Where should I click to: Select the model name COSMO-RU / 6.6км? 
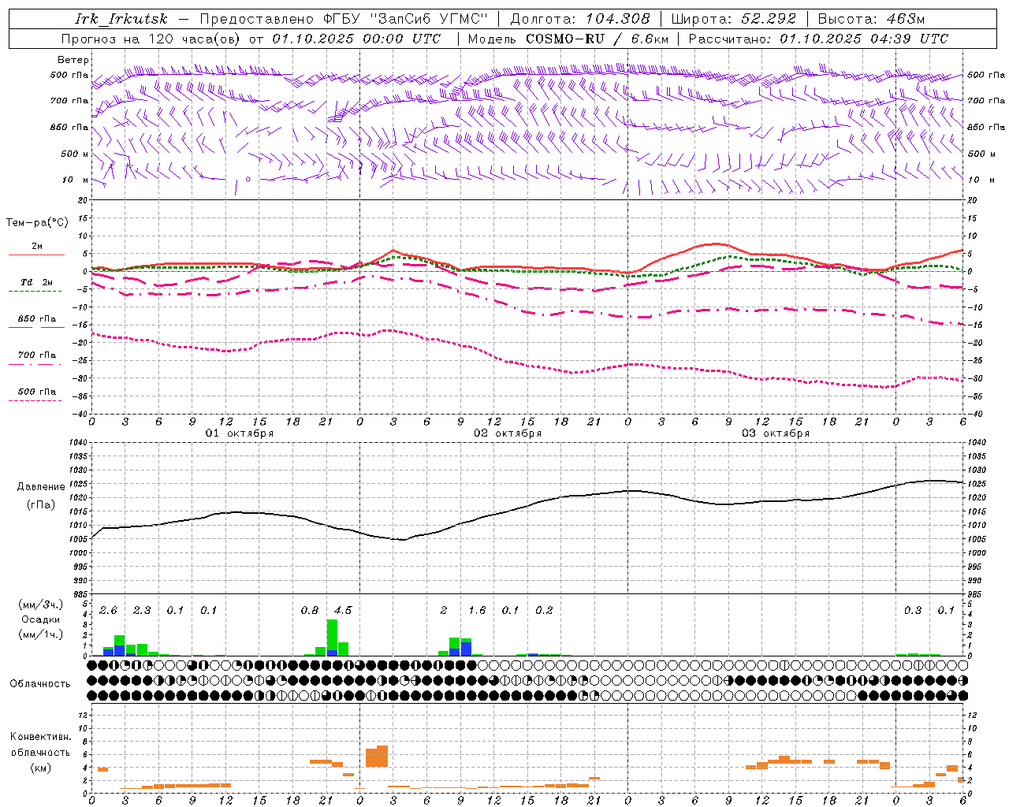coord(598,39)
